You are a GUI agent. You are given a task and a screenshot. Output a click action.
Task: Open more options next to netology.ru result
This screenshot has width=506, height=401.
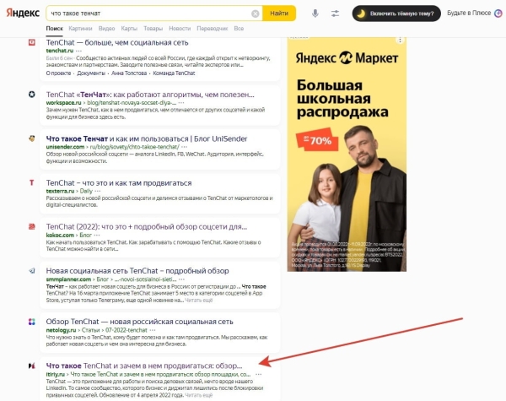pyautogui.click(x=153, y=330)
